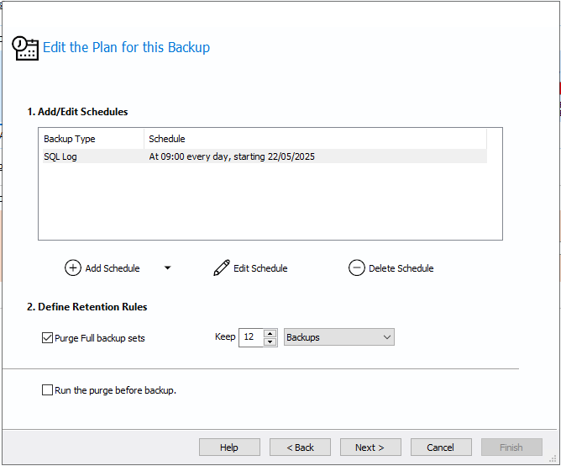561x466 pixels.
Task: Click the Edit Schedule text label
Action: 260,268
